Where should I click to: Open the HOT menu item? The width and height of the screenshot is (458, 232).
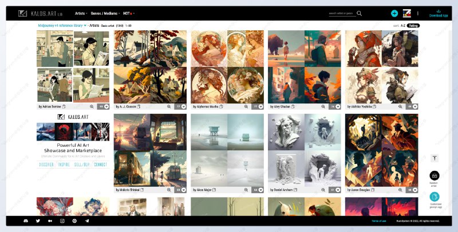[x=127, y=13]
